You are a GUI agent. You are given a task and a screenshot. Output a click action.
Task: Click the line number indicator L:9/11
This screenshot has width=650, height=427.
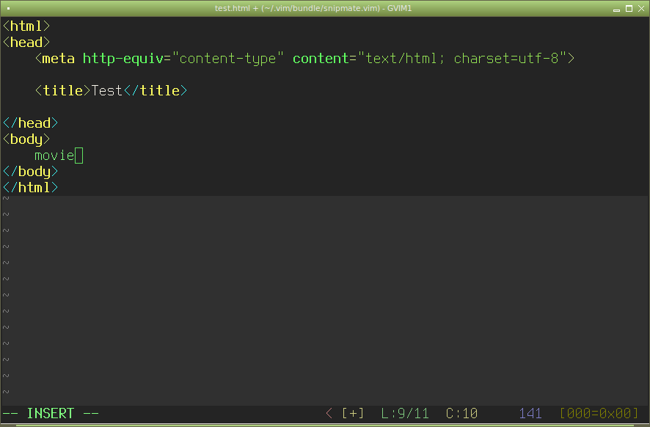click(x=405, y=413)
